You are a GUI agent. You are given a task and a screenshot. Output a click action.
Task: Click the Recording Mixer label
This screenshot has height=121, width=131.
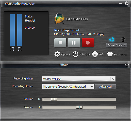click(x=23, y=78)
